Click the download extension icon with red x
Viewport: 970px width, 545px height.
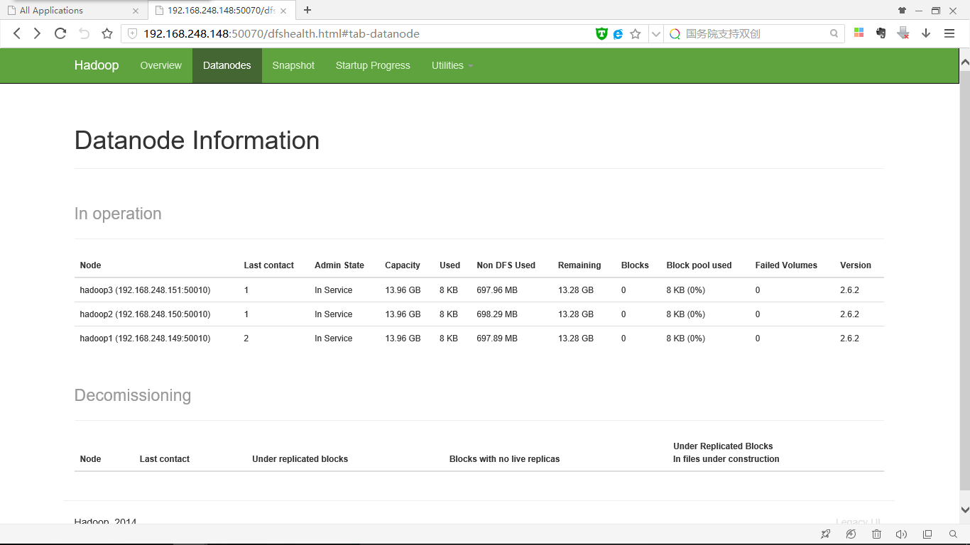pos(903,33)
